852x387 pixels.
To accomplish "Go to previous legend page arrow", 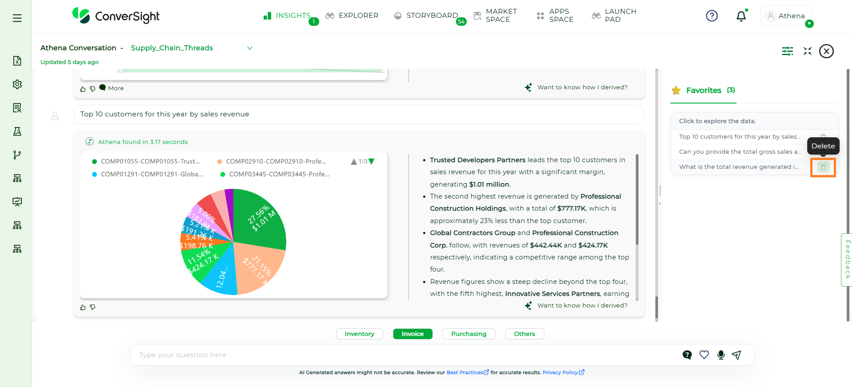I will (354, 162).
